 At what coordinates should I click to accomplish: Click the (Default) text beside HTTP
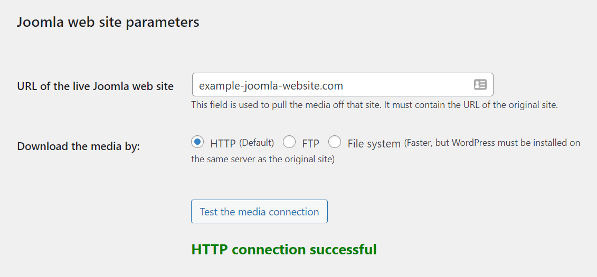point(257,143)
